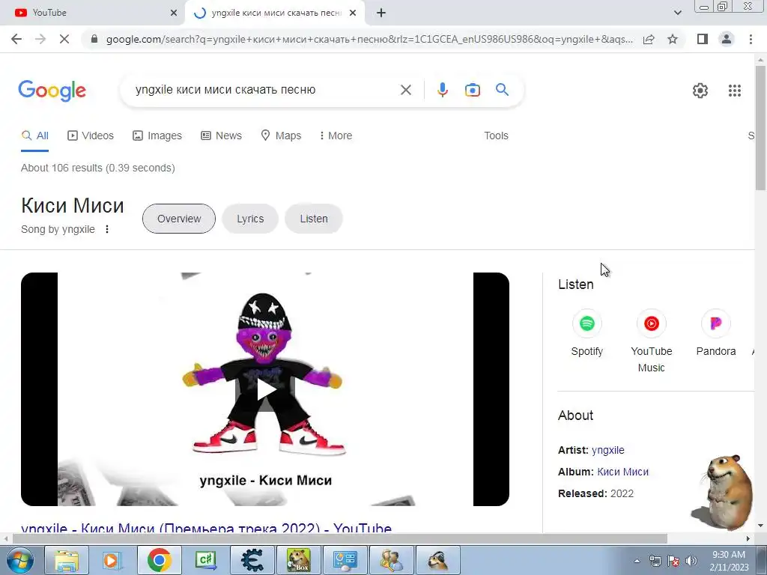The image size is (767, 575).
Task: Open Action Center flag icon
Action: 673,561
